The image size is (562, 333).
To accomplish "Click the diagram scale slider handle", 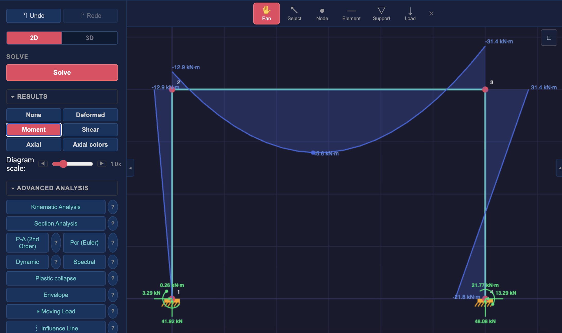I will (63, 164).
